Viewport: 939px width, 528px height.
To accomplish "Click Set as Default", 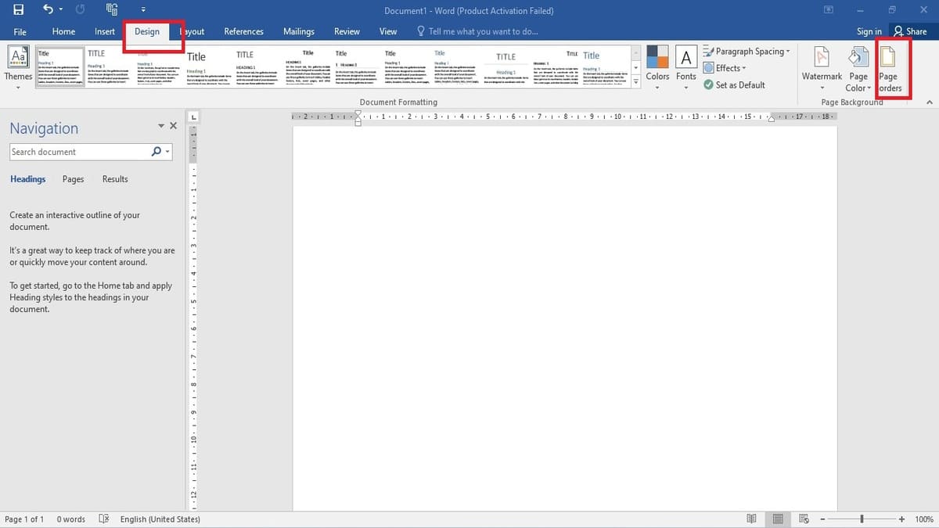I will [x=734, y=84].
